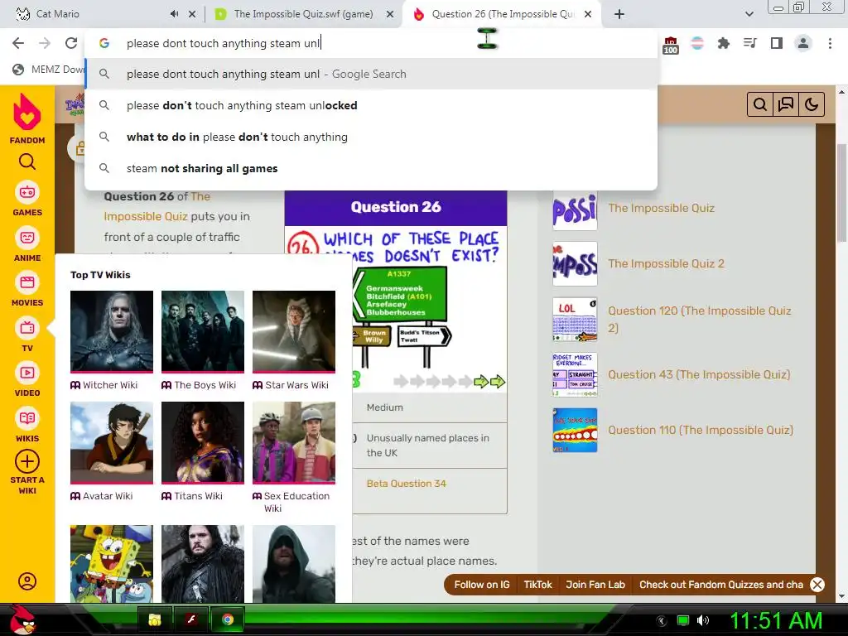Open the media control playlist icon
Viewport: 848px width, 636px height.
point(749,43)
